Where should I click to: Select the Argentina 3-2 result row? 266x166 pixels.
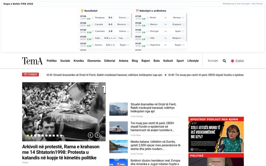[105, 38]
